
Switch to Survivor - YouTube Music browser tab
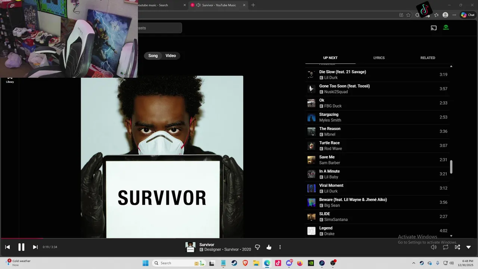(x=218, y=5)
